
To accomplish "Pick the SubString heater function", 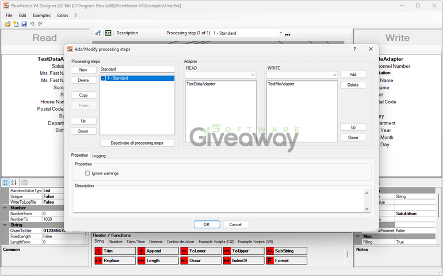I will tap(287, 251).
